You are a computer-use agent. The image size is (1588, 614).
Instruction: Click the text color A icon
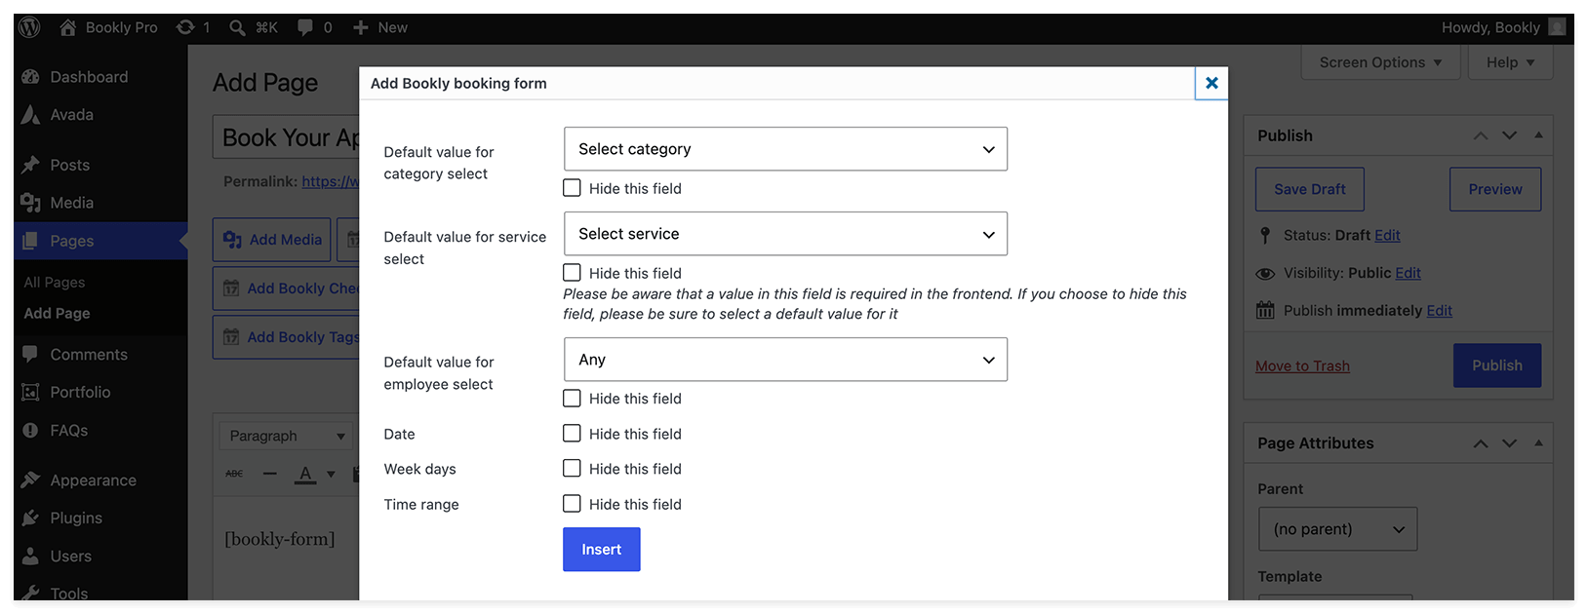click(306, 475)
